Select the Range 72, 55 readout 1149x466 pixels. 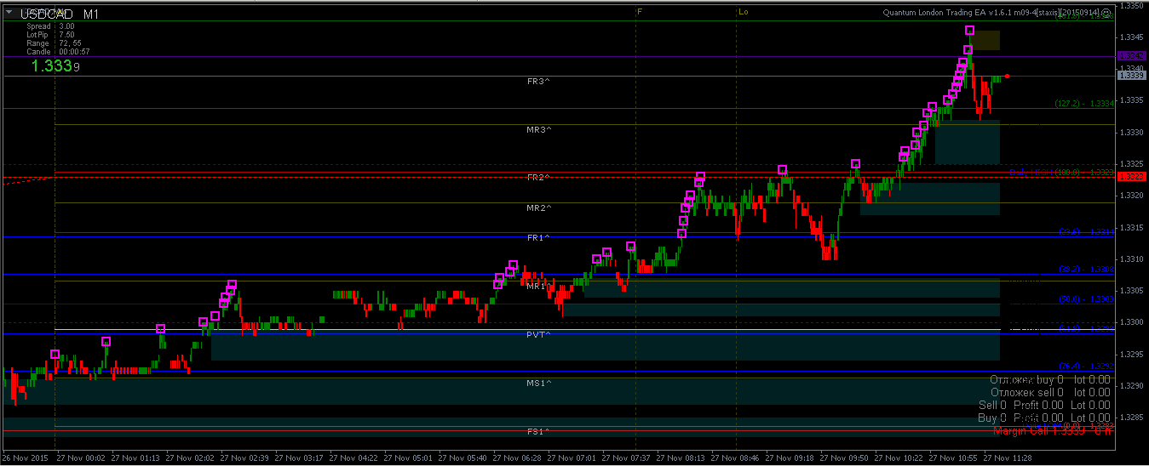point(54,43)
